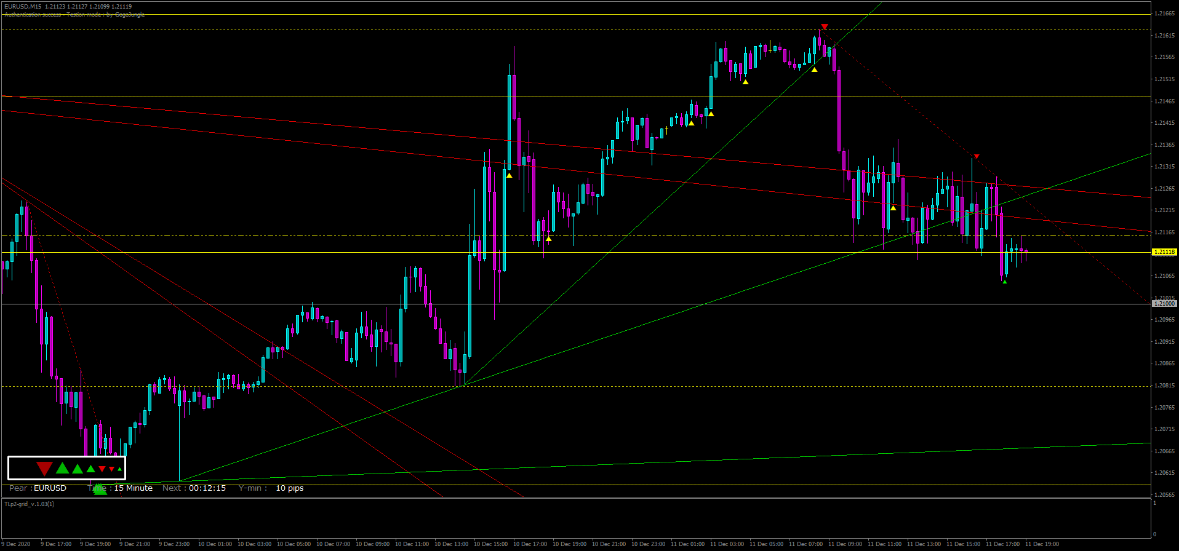
Task: Click the 11 Dec 19:00 time axis label
Action: pos(1042,544)
